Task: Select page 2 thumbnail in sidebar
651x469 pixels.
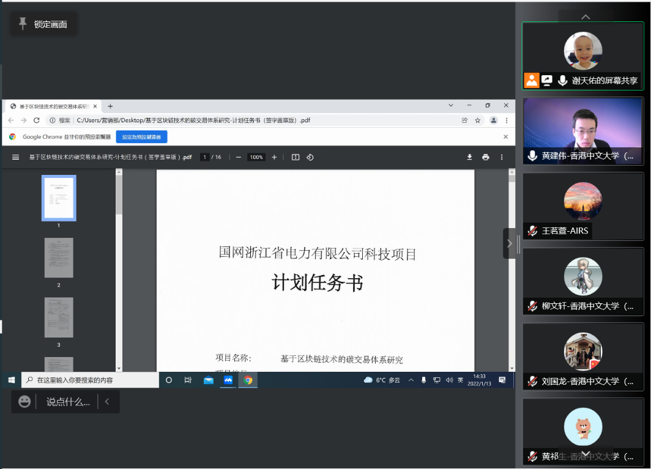Action: [59, 258]
